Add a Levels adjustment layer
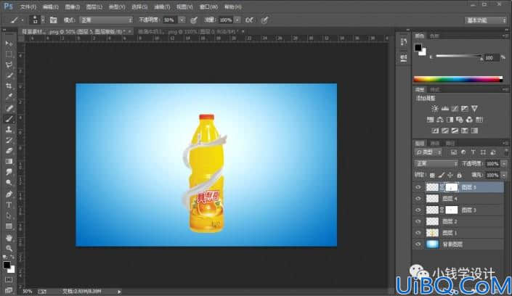Screen dimensions: 512x296 click(444, 108)
